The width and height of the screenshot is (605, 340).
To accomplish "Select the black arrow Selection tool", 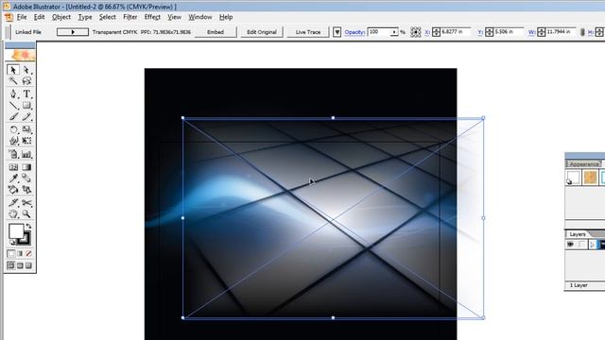I will [x=13, y=70].
